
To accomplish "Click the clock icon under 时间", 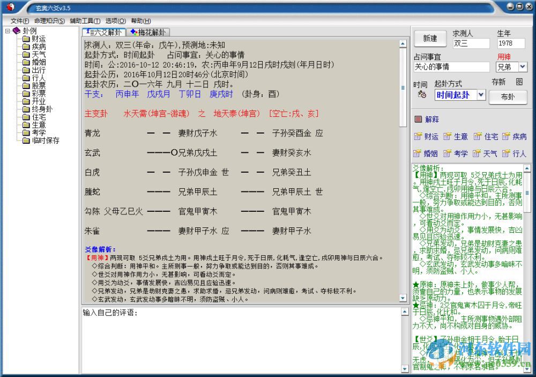I will (423, 95).
